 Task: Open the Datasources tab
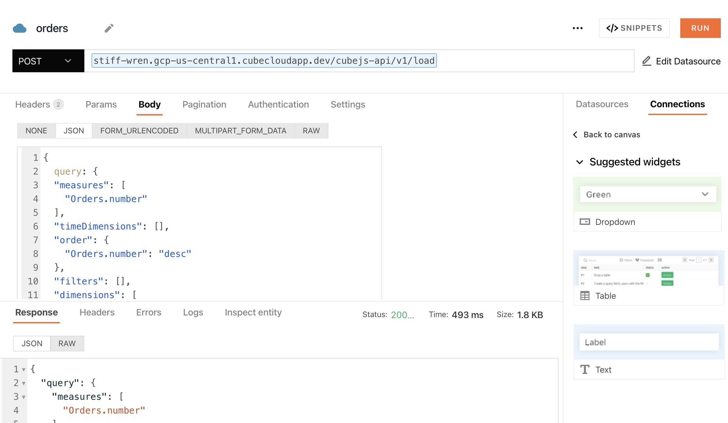point(602,104)
